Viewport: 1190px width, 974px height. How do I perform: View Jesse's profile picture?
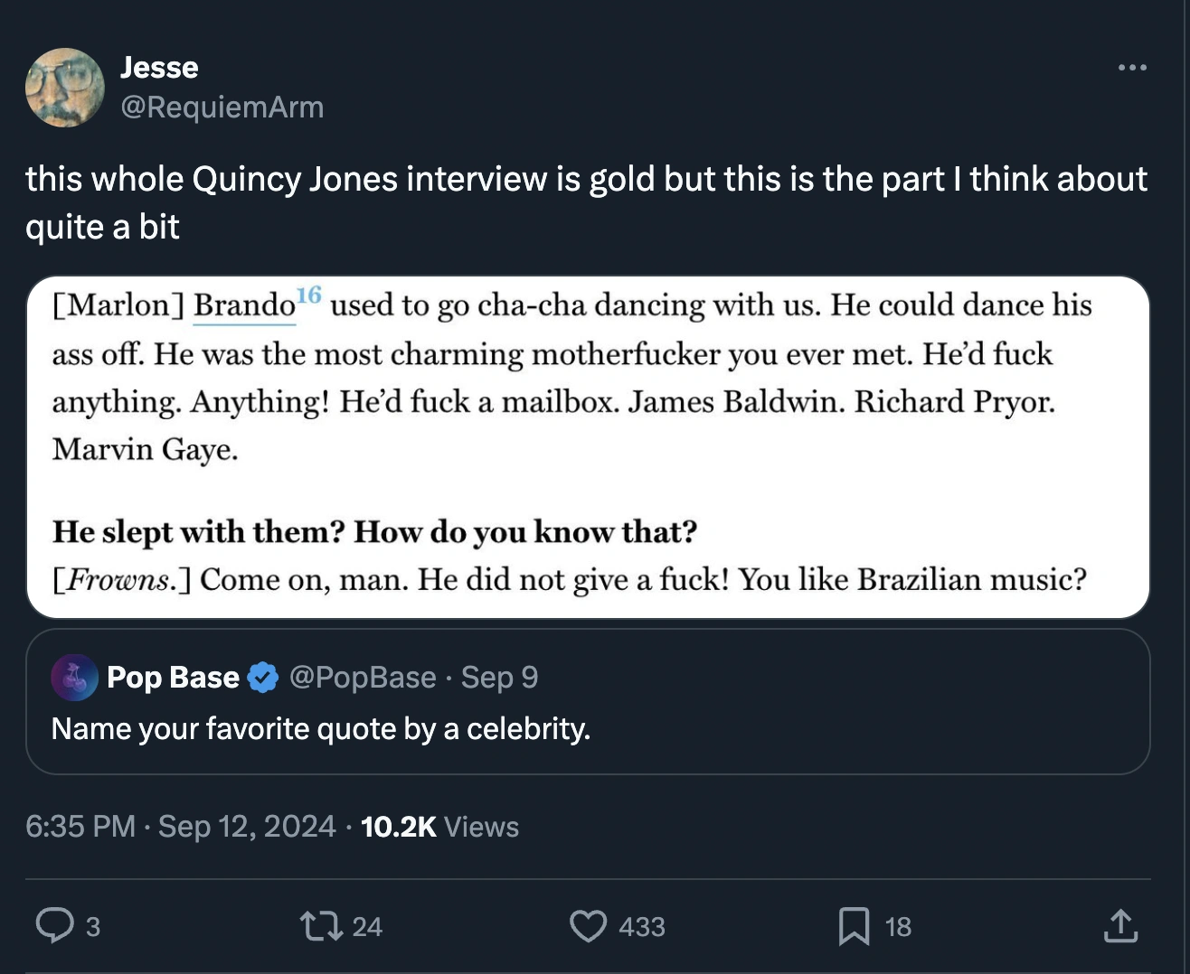point(64,88)
